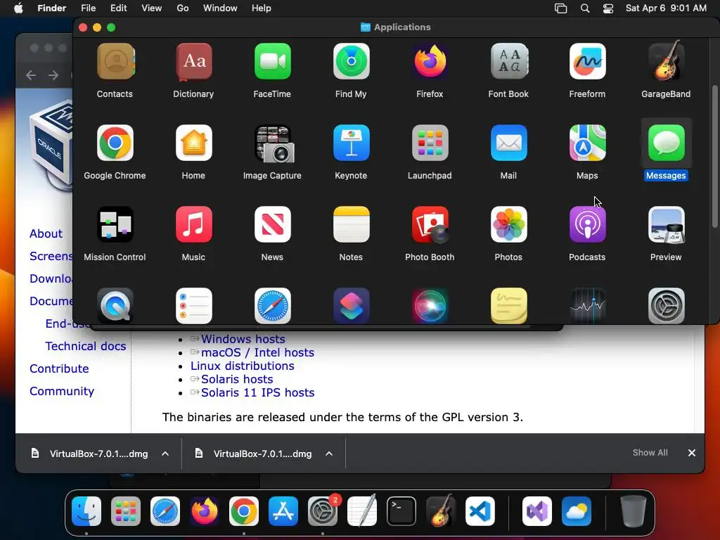The image size is (720, 540).
Task: Open the About link in browser sidebar
Action: [x=46, y=233]
